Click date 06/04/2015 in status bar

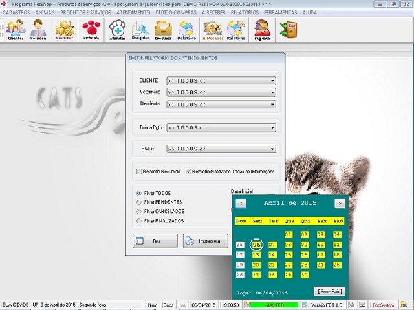pos(204,305)
